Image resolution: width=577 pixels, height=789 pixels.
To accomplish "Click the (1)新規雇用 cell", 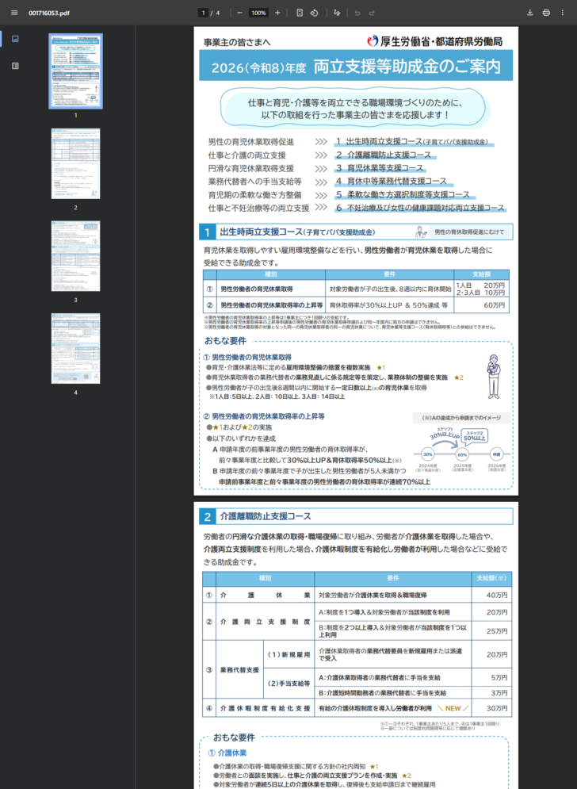I will click(288, 655).
